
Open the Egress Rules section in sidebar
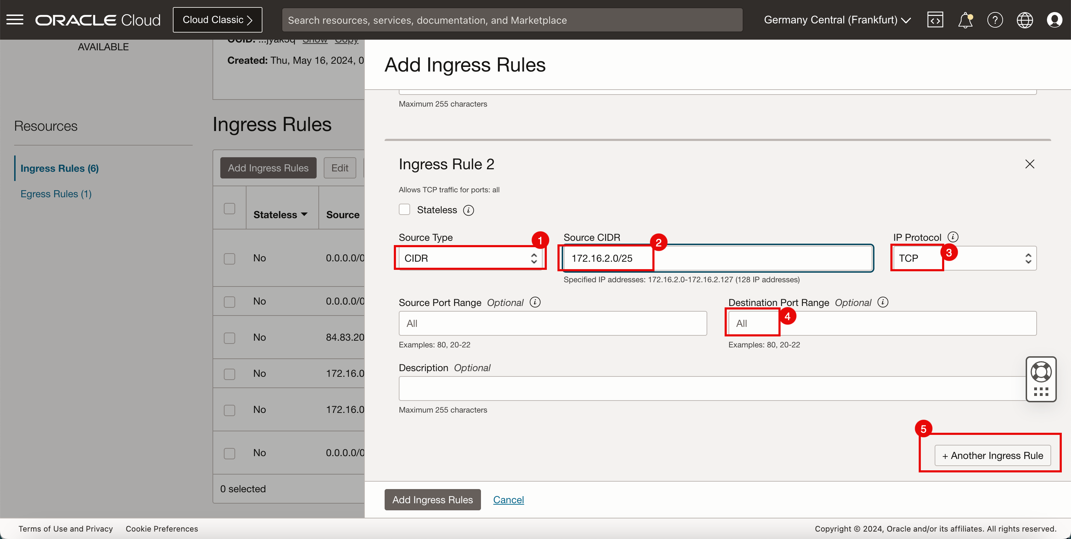pyautogui.click(x=56, y=193)
